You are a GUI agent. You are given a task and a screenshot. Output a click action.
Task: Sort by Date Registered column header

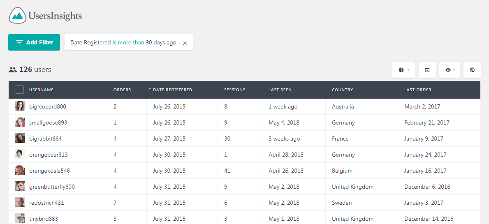point(170,90)
